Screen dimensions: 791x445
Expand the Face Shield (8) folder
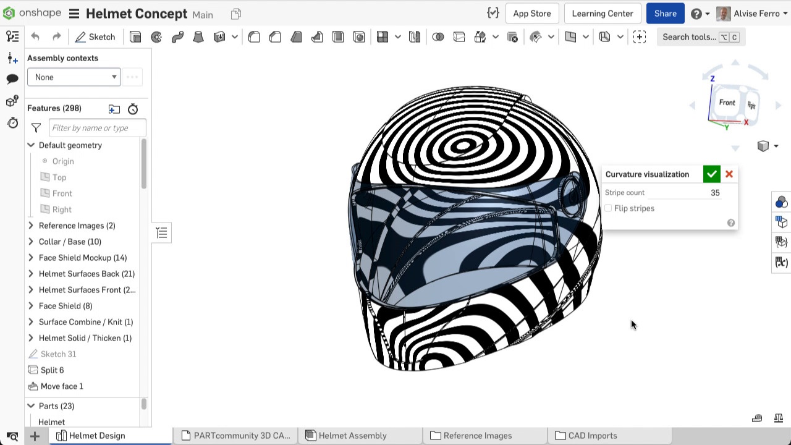coord(31,306)
